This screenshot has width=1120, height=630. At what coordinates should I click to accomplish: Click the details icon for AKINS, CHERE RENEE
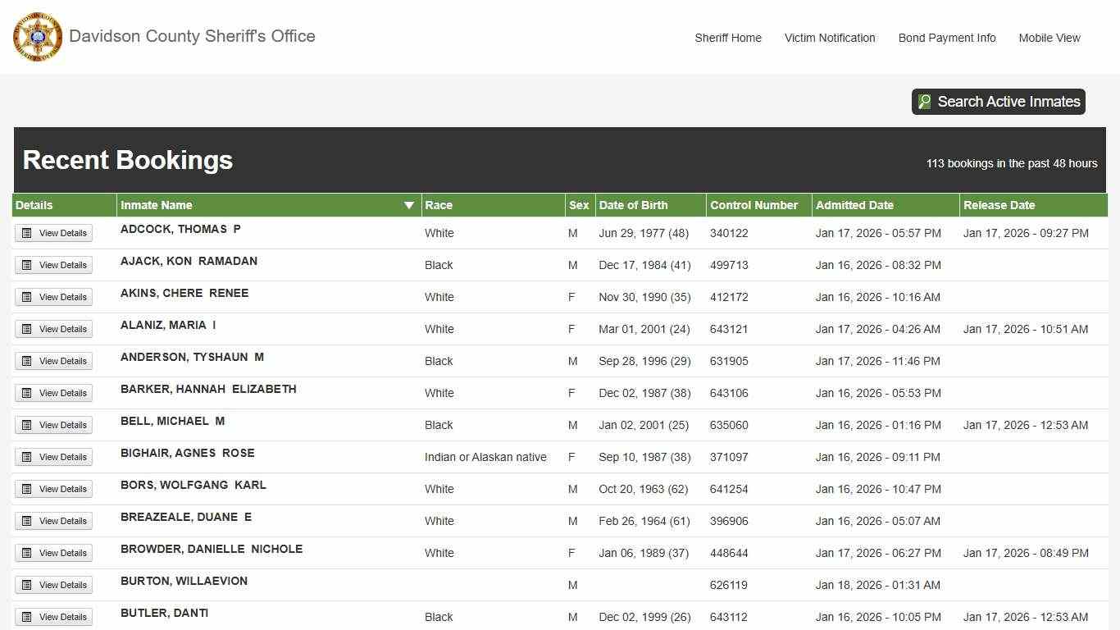point(27,297)
